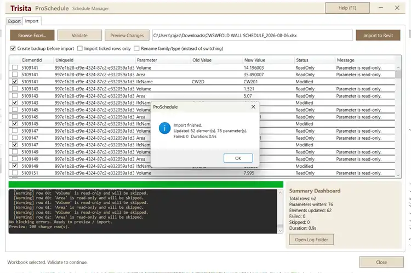Click the blue information icon in dialog
The width and height of the screenshot is (411, 273).
(164, 128)
